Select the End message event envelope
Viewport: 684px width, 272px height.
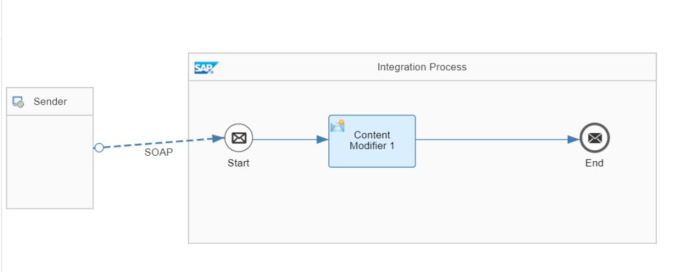(594, 139)
